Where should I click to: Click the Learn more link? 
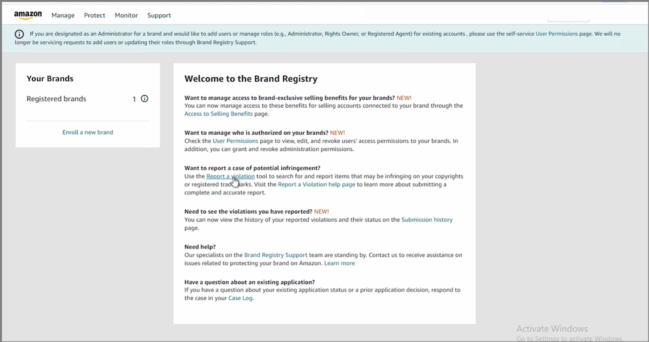tap(339, 263)
